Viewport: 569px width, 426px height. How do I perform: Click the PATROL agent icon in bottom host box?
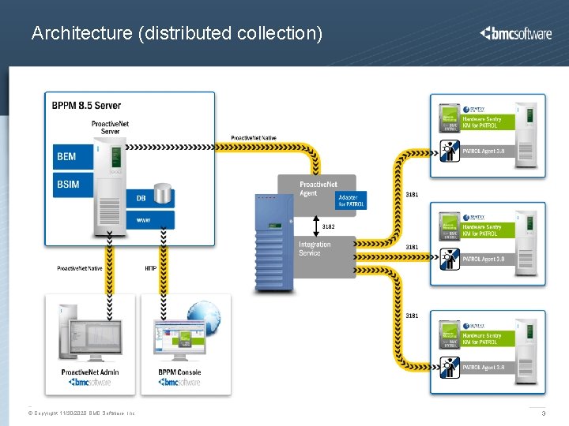[x=450, y=368]
